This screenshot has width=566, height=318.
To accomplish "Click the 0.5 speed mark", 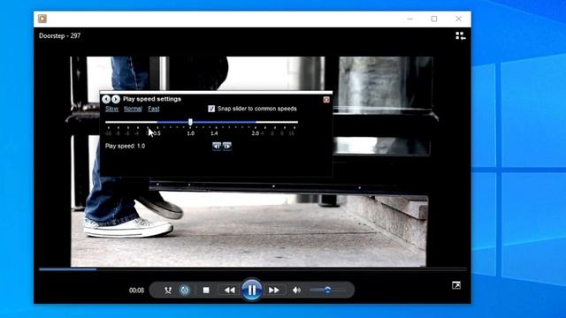I will (157, 133).
